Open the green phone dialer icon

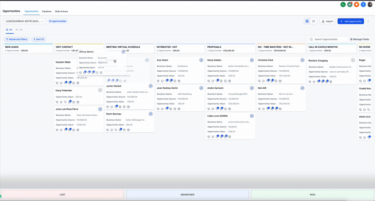(343, 5)
